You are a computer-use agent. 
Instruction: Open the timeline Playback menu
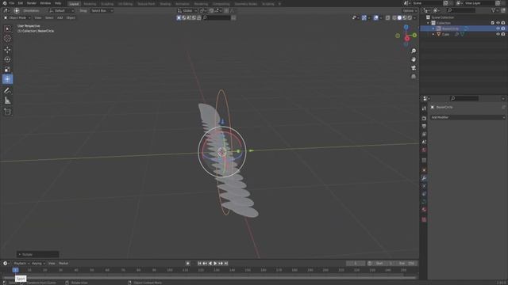(21, 264)
